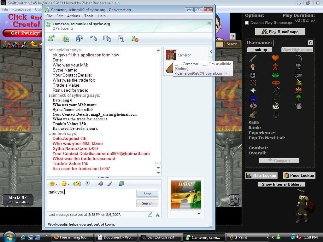Open the change font icon
This screenshot has height=242, width=323.
(101, 184)
